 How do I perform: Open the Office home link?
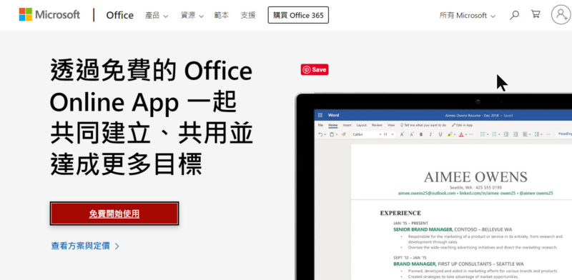(119, 15)
